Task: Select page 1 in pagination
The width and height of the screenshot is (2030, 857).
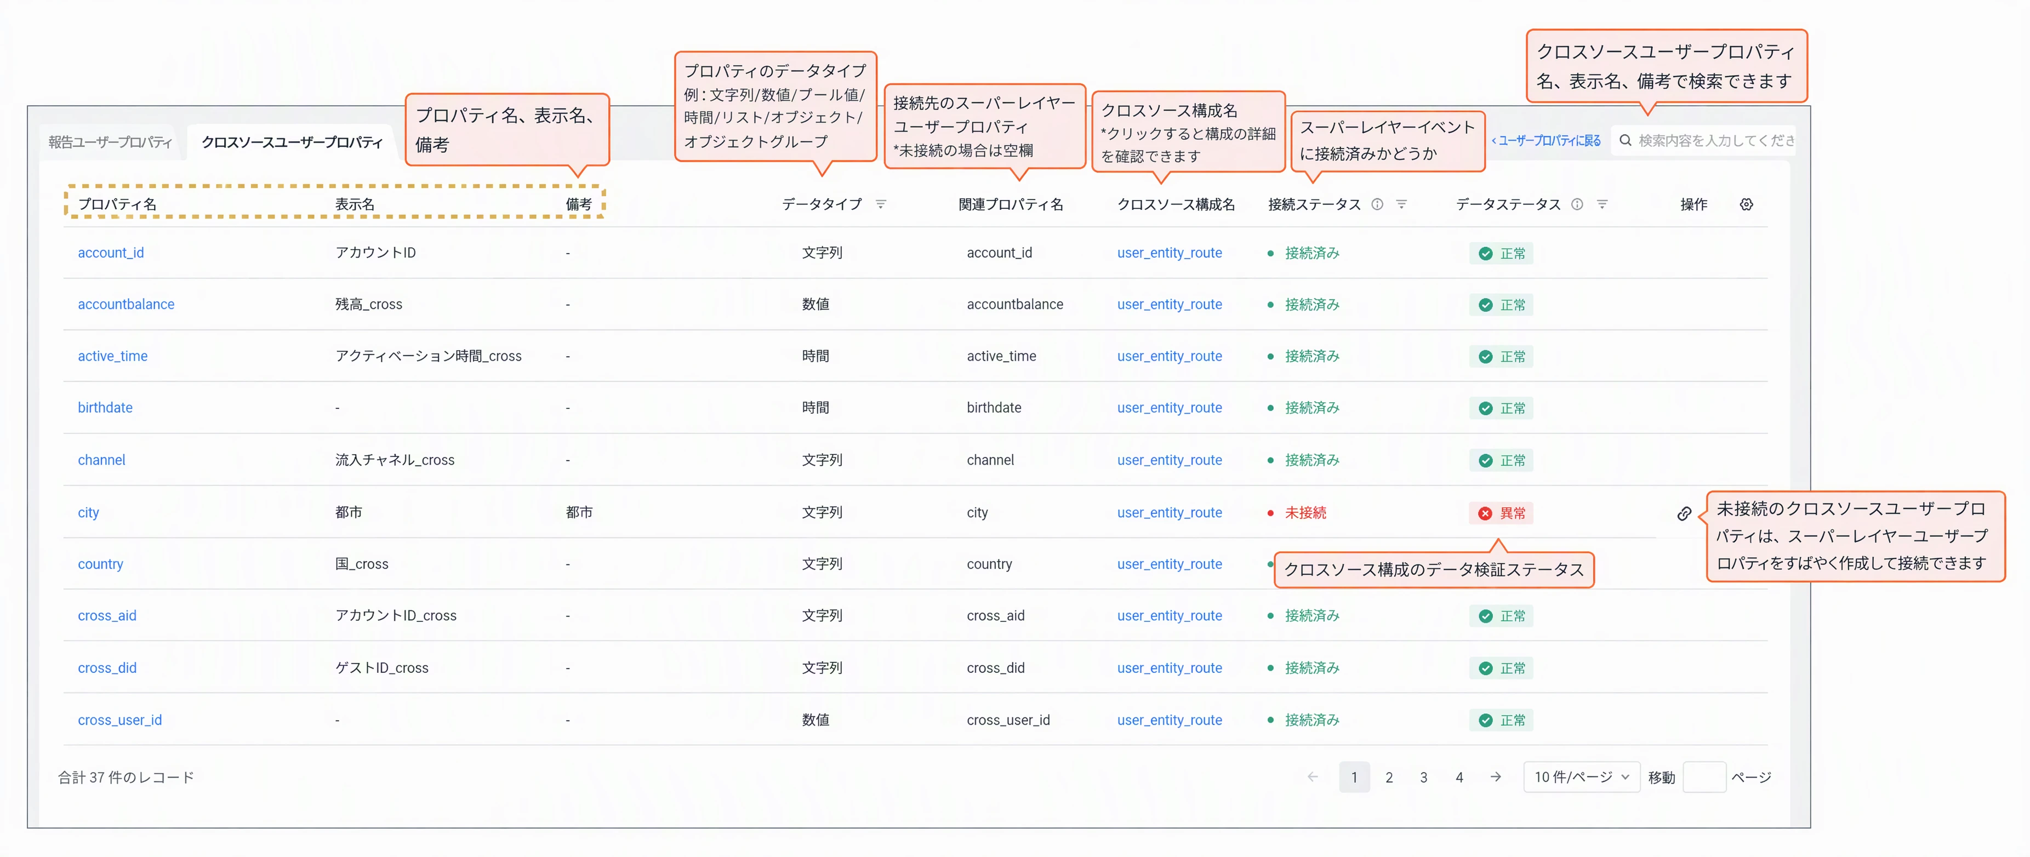Action: point(1354,776)
